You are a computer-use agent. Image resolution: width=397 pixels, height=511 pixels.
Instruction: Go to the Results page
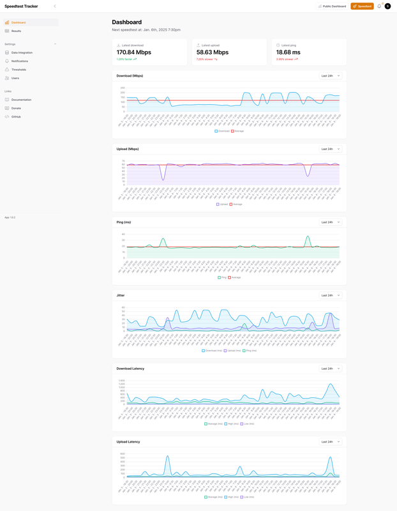point(16,31)
